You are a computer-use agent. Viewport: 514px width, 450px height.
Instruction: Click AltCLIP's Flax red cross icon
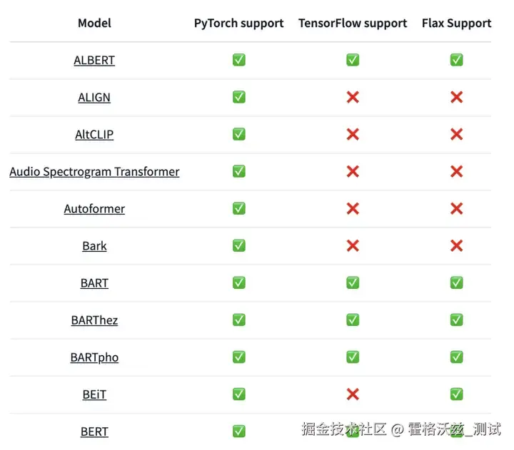[x=457, y=134]
